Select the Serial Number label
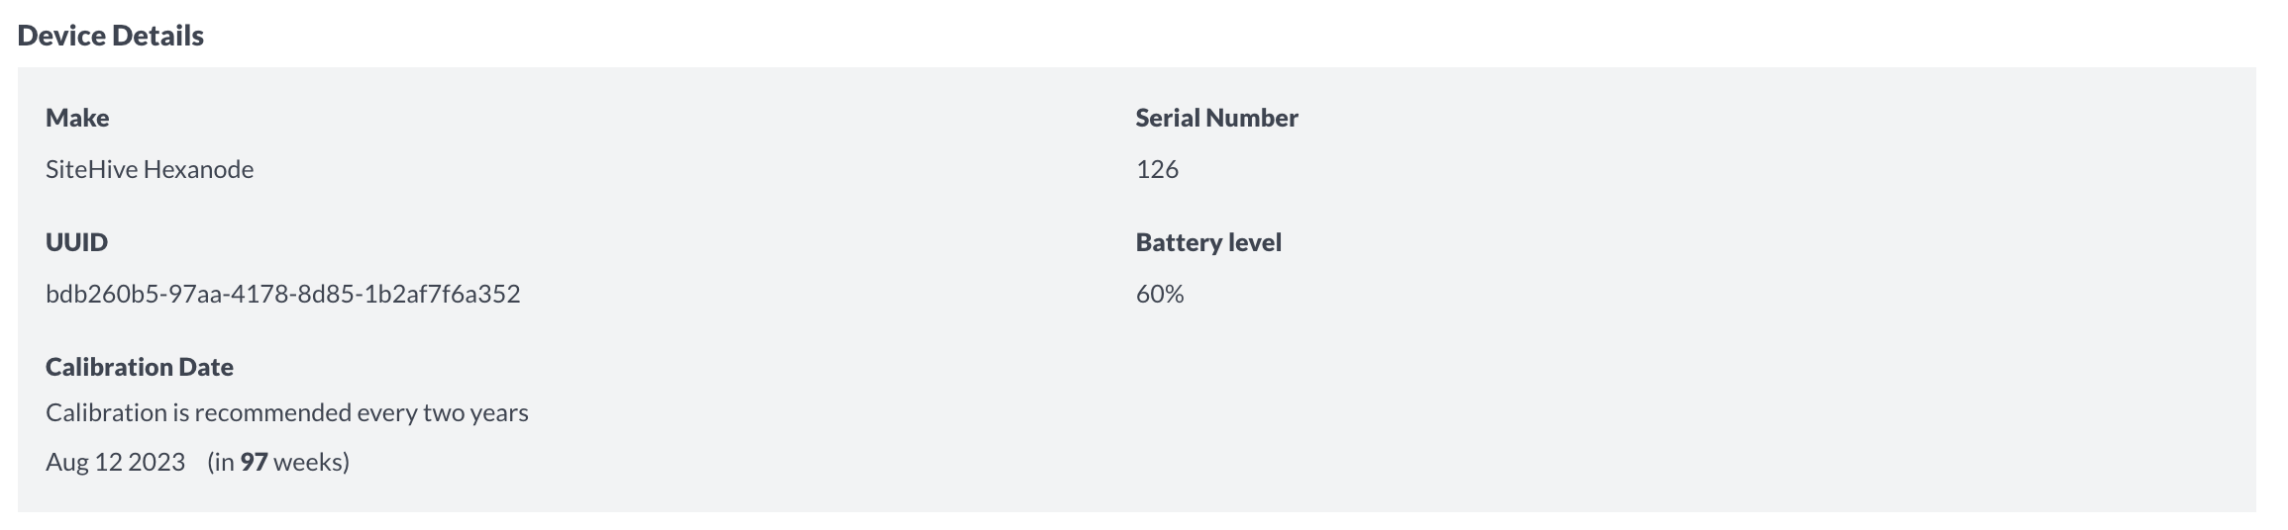The height and width of the screenshot is (530, 2288). 1216,118
